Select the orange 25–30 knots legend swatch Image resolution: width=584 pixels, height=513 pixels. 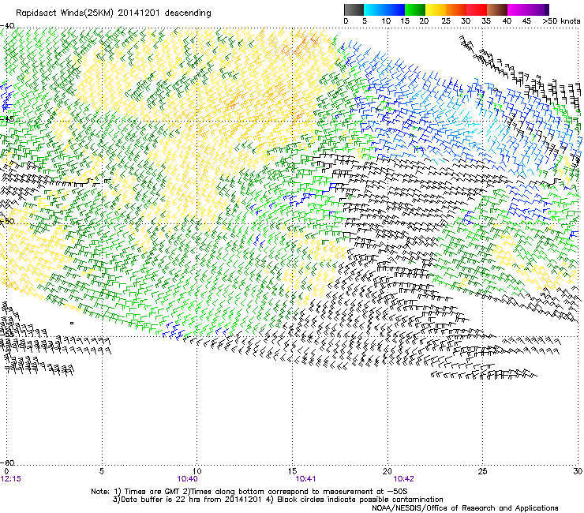tap(456, 9)
